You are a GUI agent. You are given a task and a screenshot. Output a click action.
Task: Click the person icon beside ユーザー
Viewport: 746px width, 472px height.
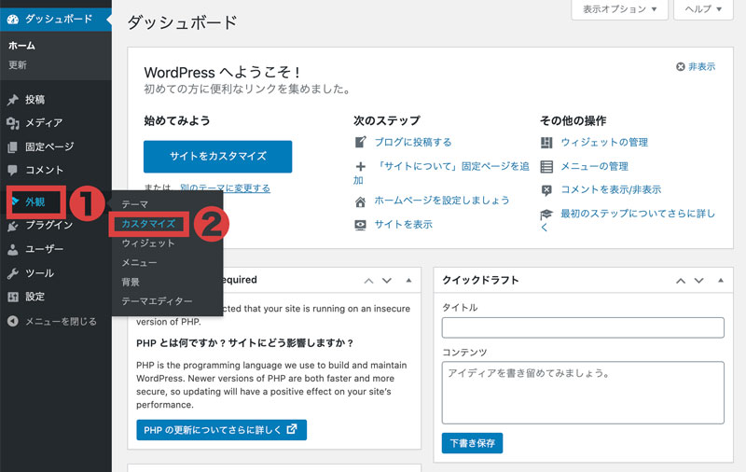coord(13,249)
